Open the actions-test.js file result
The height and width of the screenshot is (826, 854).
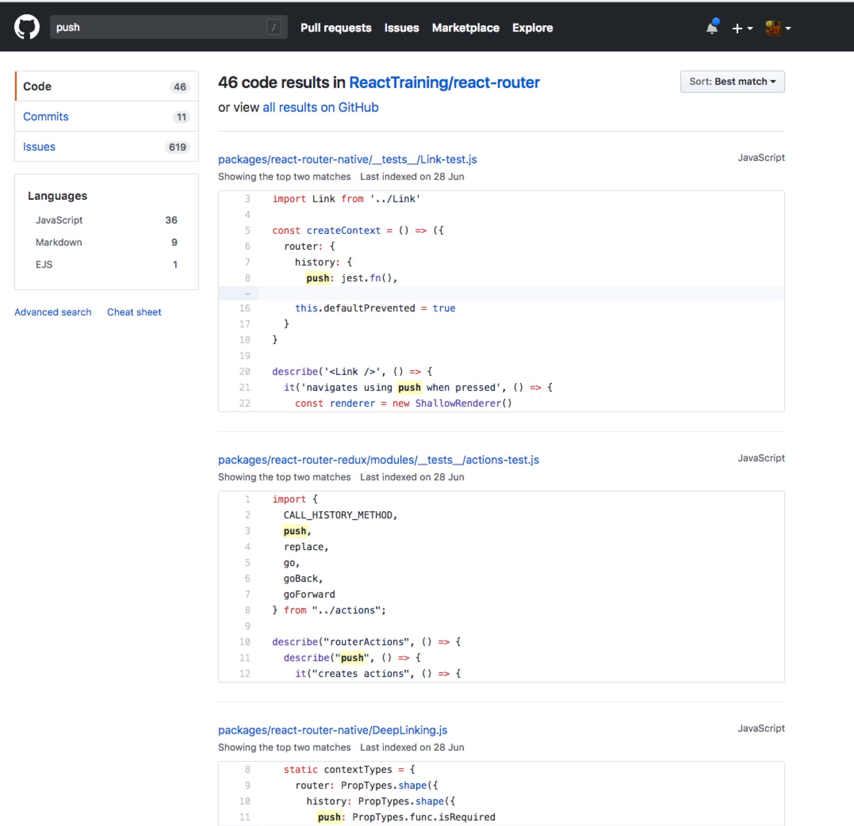(378, 460)
